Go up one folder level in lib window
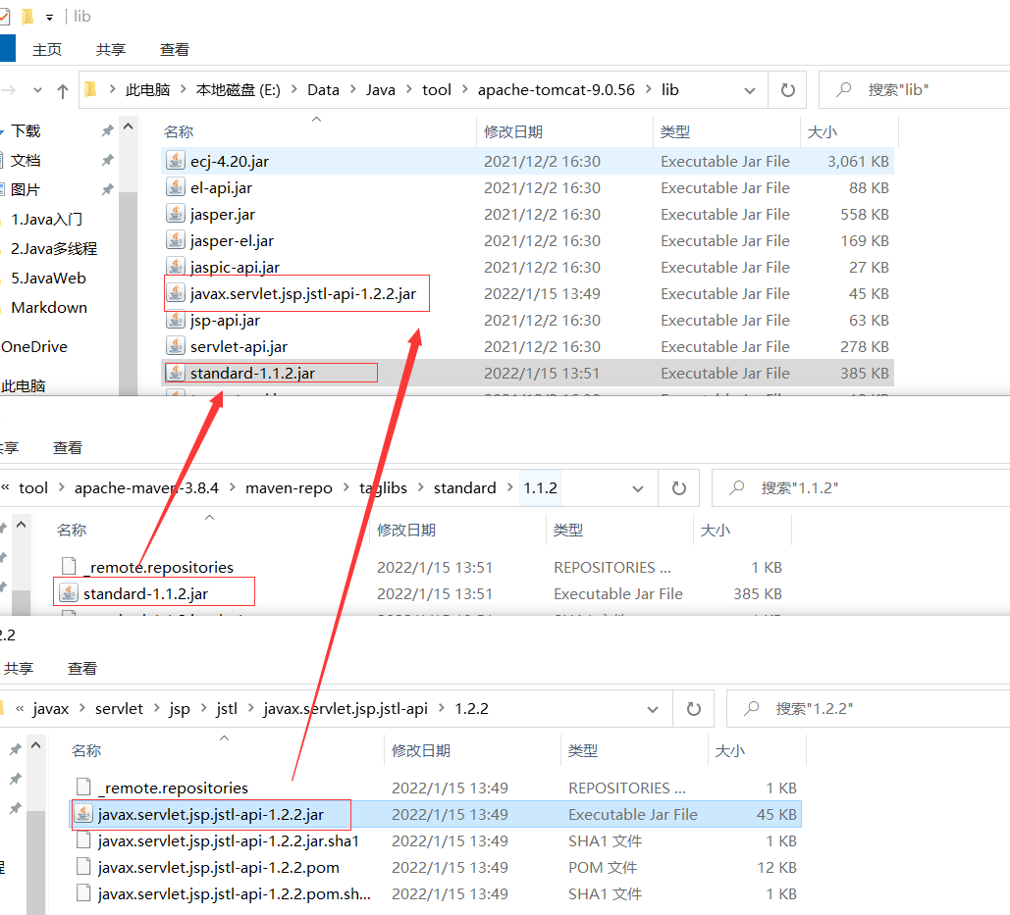The image size is (1010, 915). (63, 91)
